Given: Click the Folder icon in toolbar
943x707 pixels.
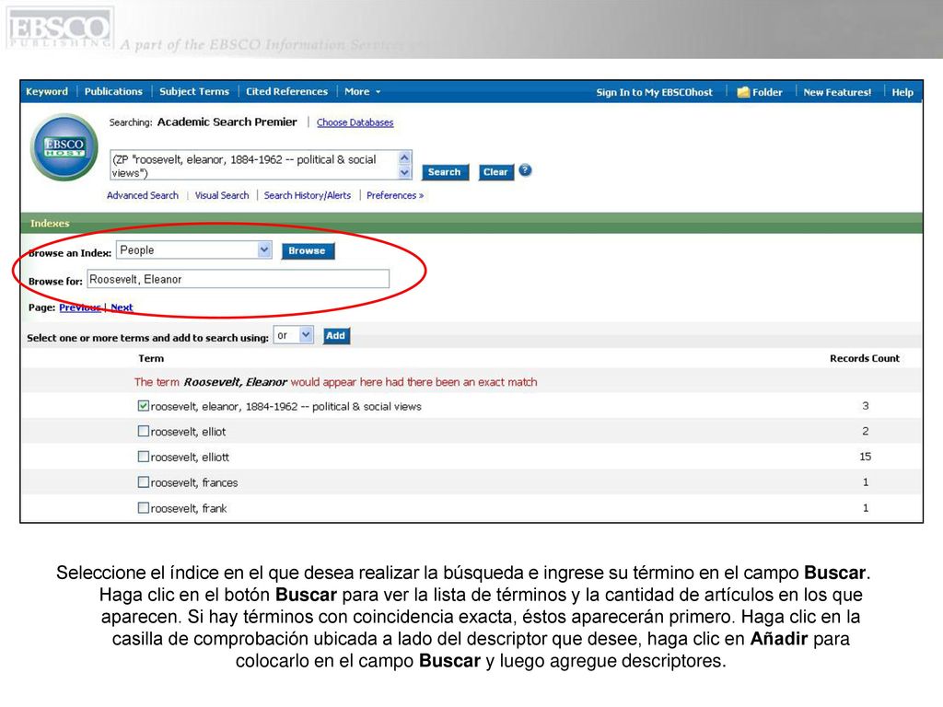Looking at the screenshot, I should pos(743,92).
